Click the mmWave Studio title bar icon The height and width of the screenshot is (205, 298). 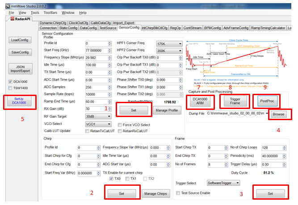[8, 6]
